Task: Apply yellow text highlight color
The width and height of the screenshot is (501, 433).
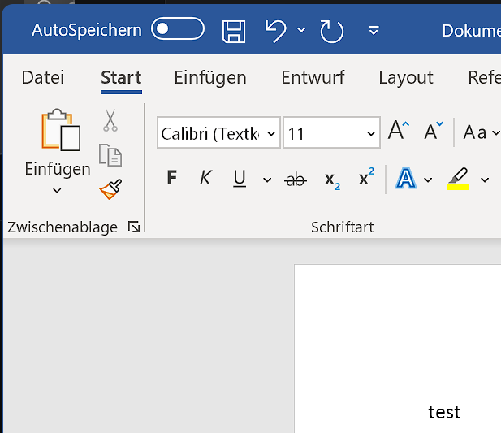Action: coord(458,179)
